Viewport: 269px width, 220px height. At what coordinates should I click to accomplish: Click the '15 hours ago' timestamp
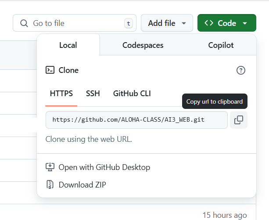click(225, 215)
